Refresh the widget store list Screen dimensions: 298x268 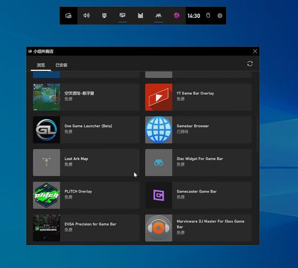click(x=250, y=64)
